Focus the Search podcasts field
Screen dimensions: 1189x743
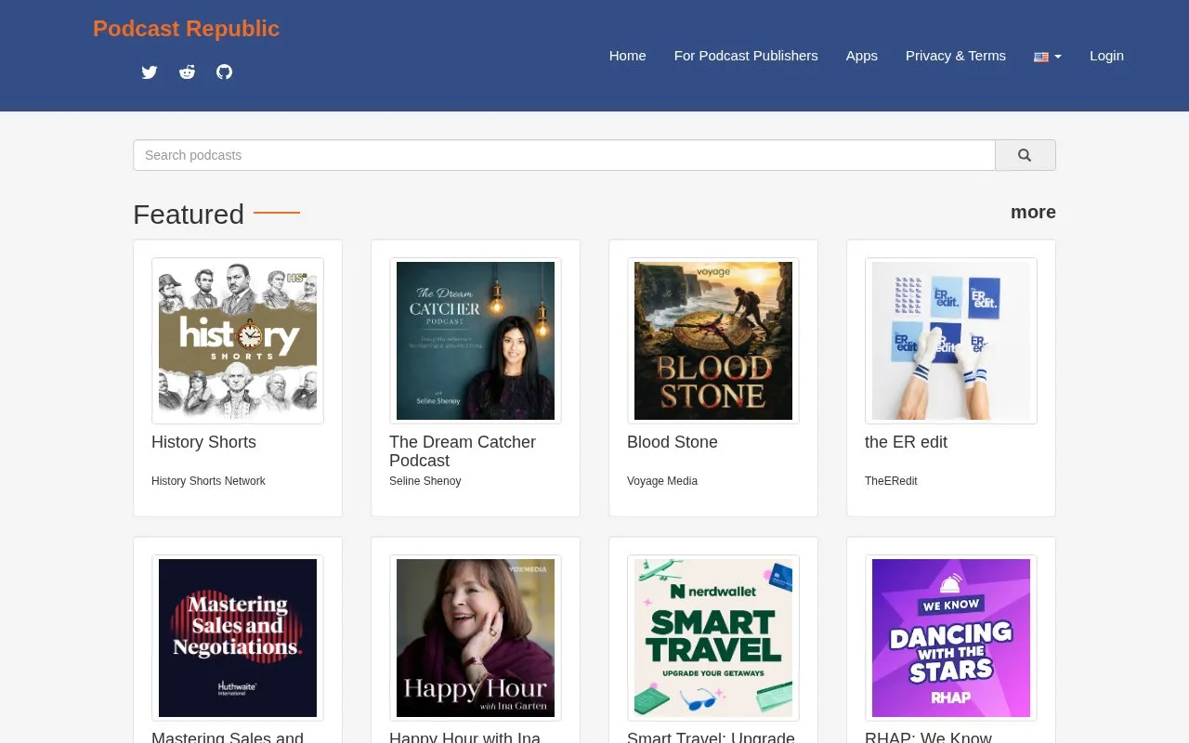[x=564, y=155]
